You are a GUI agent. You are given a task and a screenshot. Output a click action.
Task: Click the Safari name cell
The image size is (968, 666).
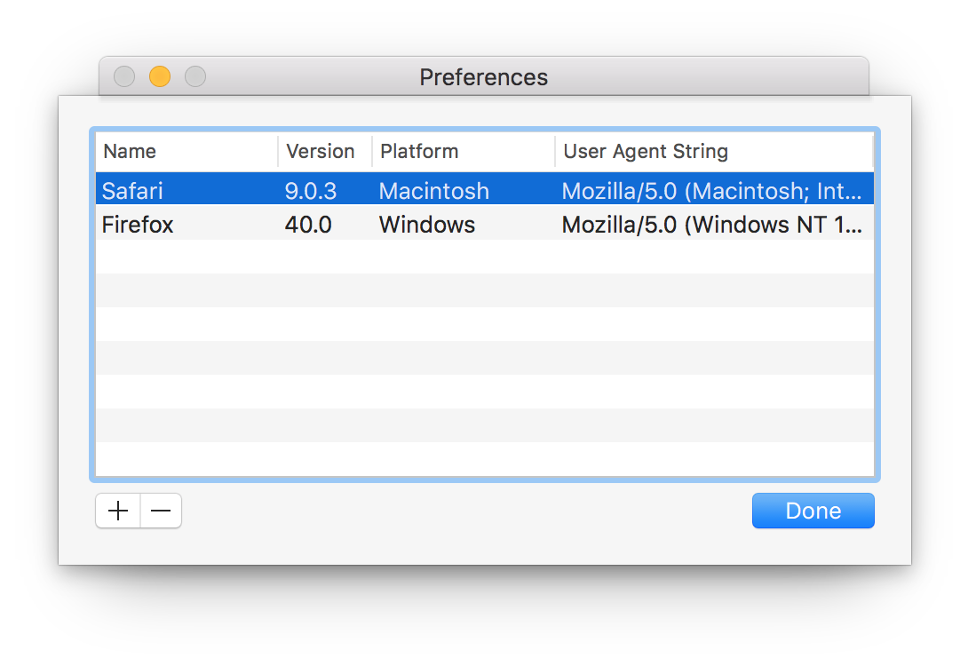click(x=133, y=190)
